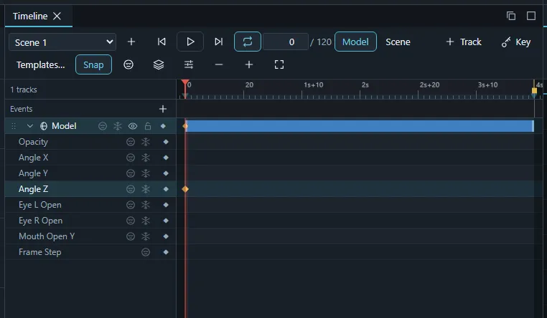Image resolution: width=547 pixels, height=318 pixels.
Task: Click the Angle Y face icon
Action: pos(131,173)
